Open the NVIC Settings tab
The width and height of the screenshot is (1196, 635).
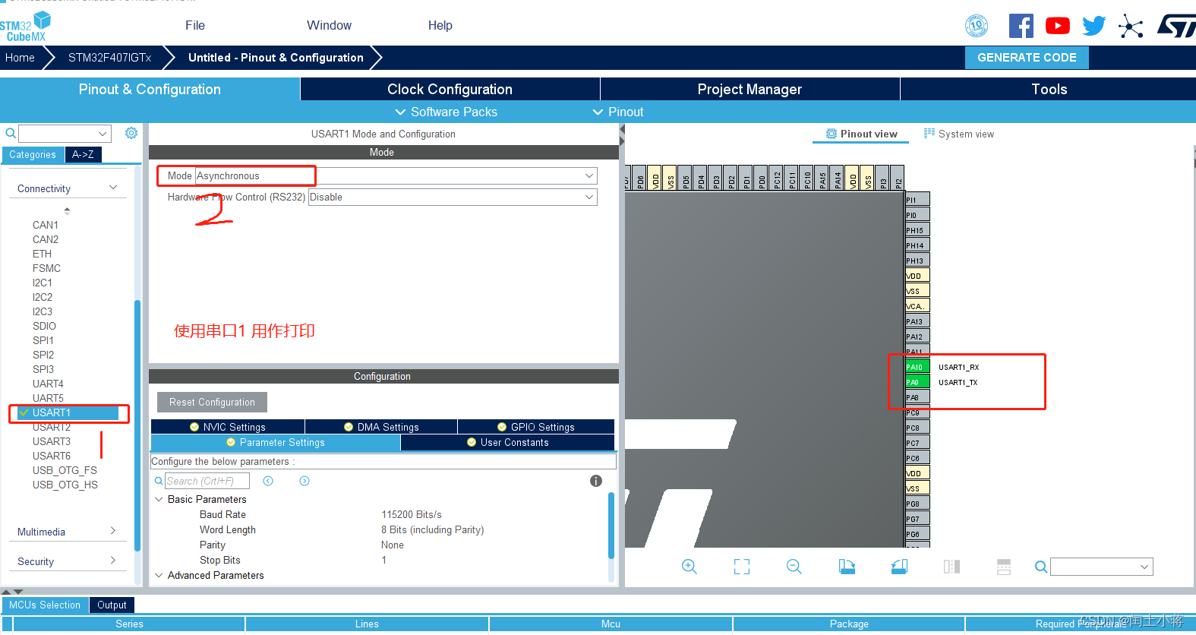(x=228, y=427)
